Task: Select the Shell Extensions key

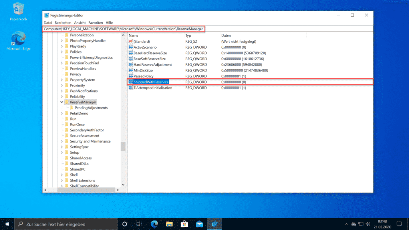Action: point(82,180)
